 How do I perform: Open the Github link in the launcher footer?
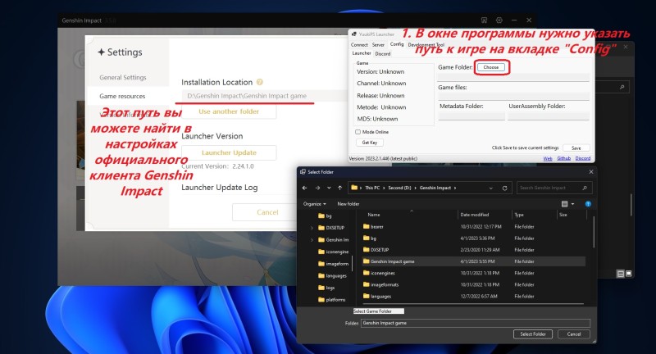pos(564,158)
